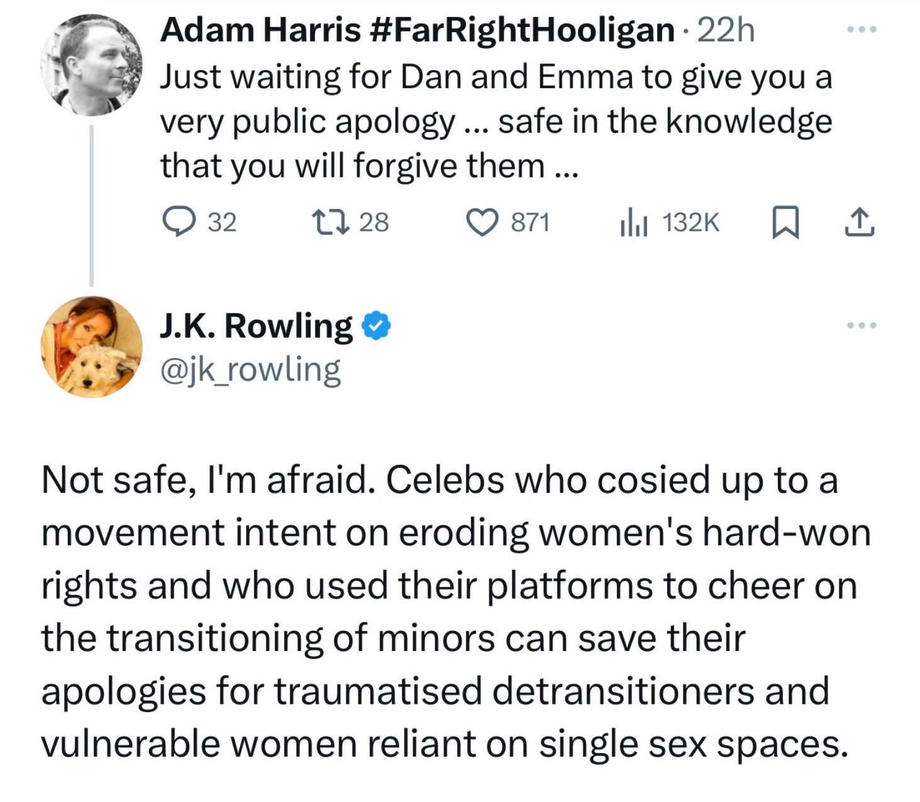The width and height of the screenshot is (920, 802).
Task: Bookmark Adam Harris's tweet
Action: tap(785, 223)
